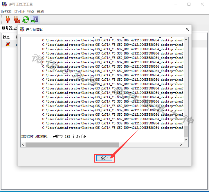This screenshot has height=192, width=209.
Task: Click the horizontal scrollbar right arrow
Action: click(x=181, y=145)
